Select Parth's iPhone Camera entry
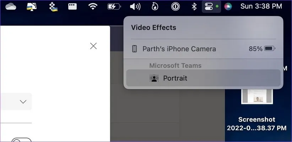The image size is (292, 142). (179, 49)
